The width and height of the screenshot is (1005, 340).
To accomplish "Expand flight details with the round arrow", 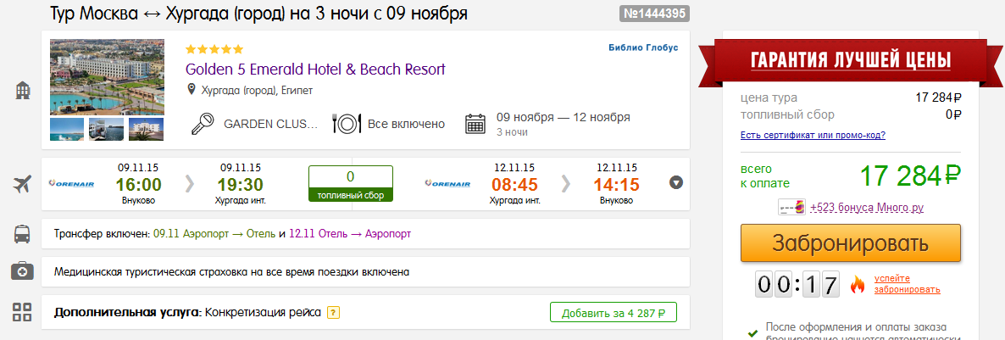I will tap(676, 182).
